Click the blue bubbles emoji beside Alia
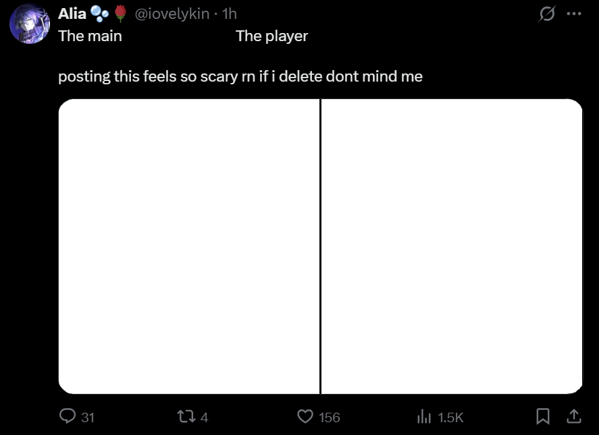The height and width of the screenshot is (435, 599). point(99,13)
